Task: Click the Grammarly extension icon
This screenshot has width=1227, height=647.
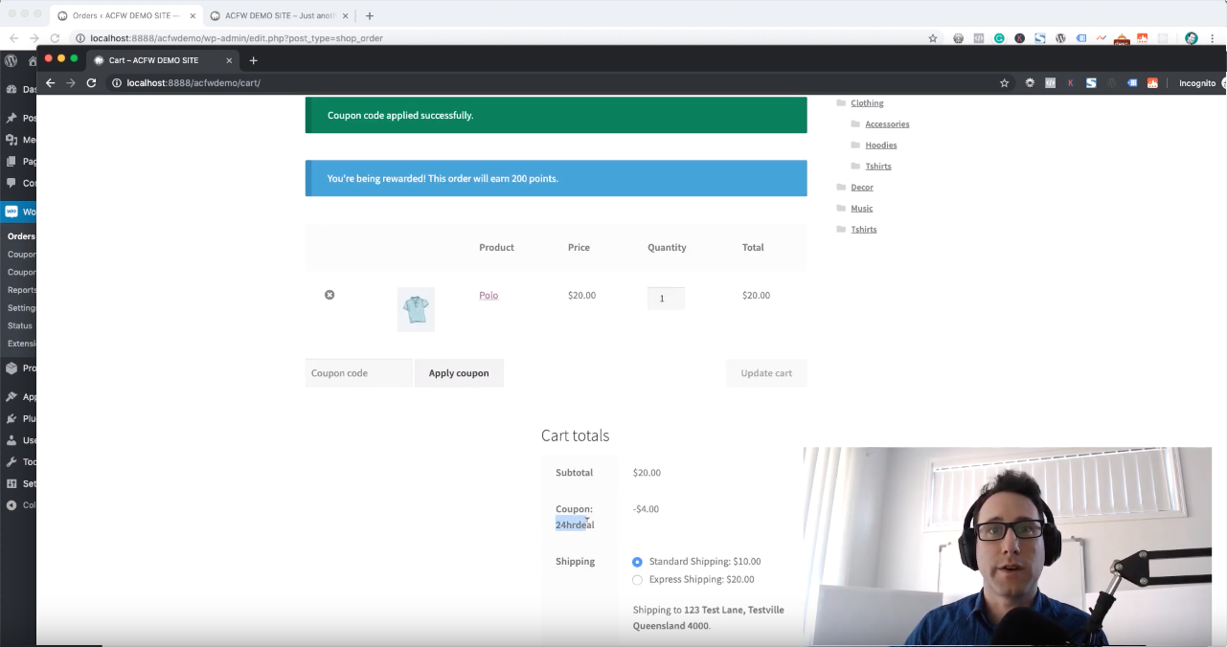Action: point(999,38)
